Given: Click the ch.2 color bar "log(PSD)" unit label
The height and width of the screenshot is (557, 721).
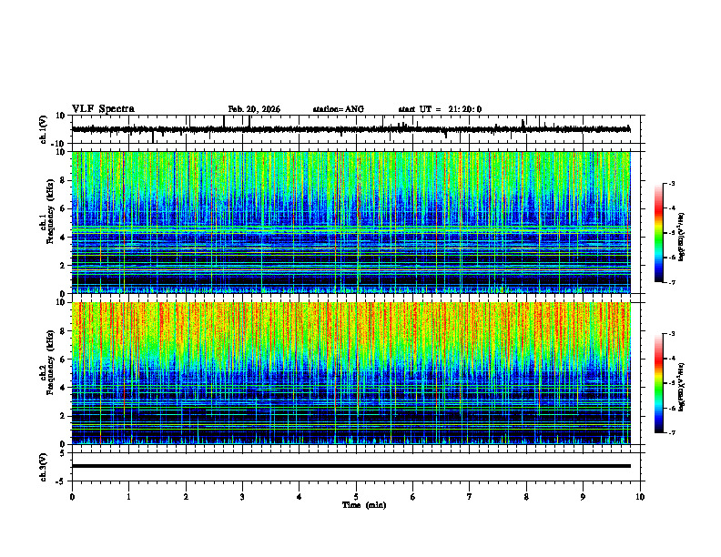Looking at the screenshot, I should 682,387.
